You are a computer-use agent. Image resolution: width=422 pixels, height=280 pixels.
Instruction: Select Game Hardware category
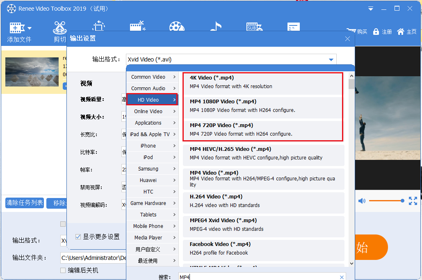tap(152, 203)
